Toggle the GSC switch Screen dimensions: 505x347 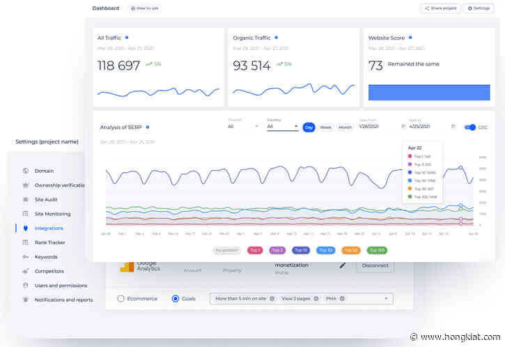[470, 128]
